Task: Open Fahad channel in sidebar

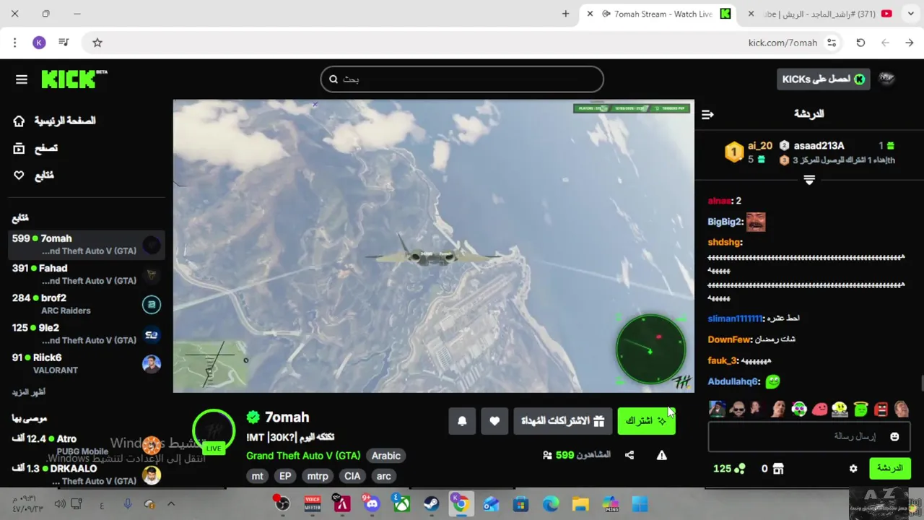Action: (87, 274)
